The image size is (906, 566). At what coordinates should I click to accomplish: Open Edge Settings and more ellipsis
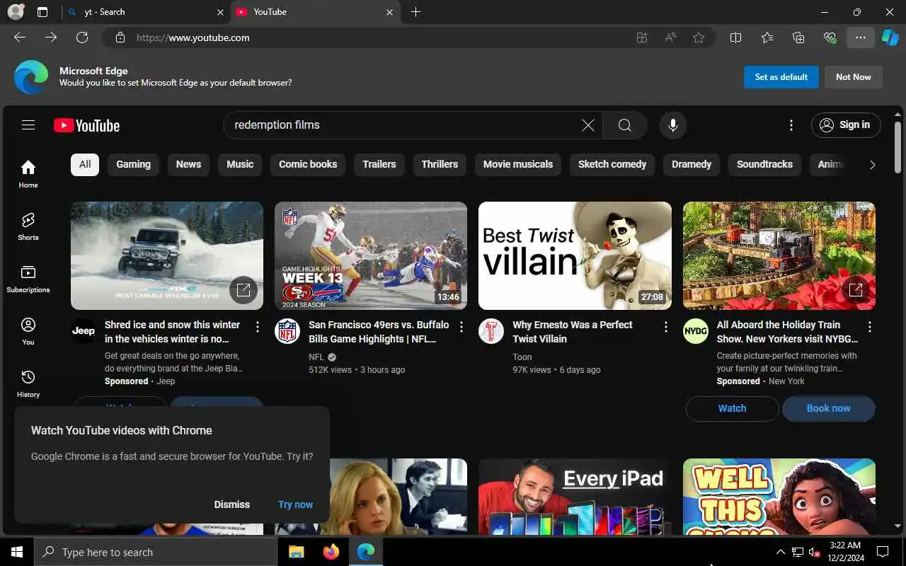(x=860, y=37)
